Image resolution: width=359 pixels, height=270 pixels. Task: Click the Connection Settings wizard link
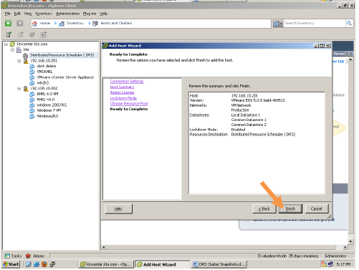coord(127,82)
